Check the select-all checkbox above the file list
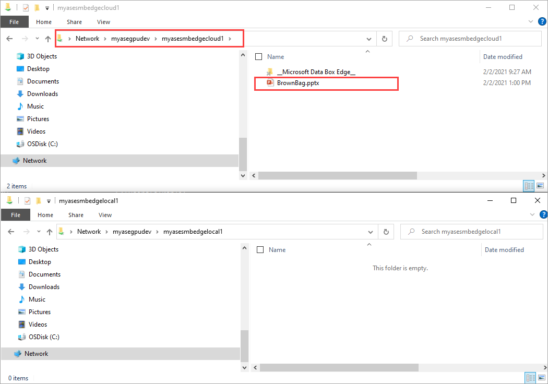The width and height of the screenshot is (548, 384). point(258,56)
